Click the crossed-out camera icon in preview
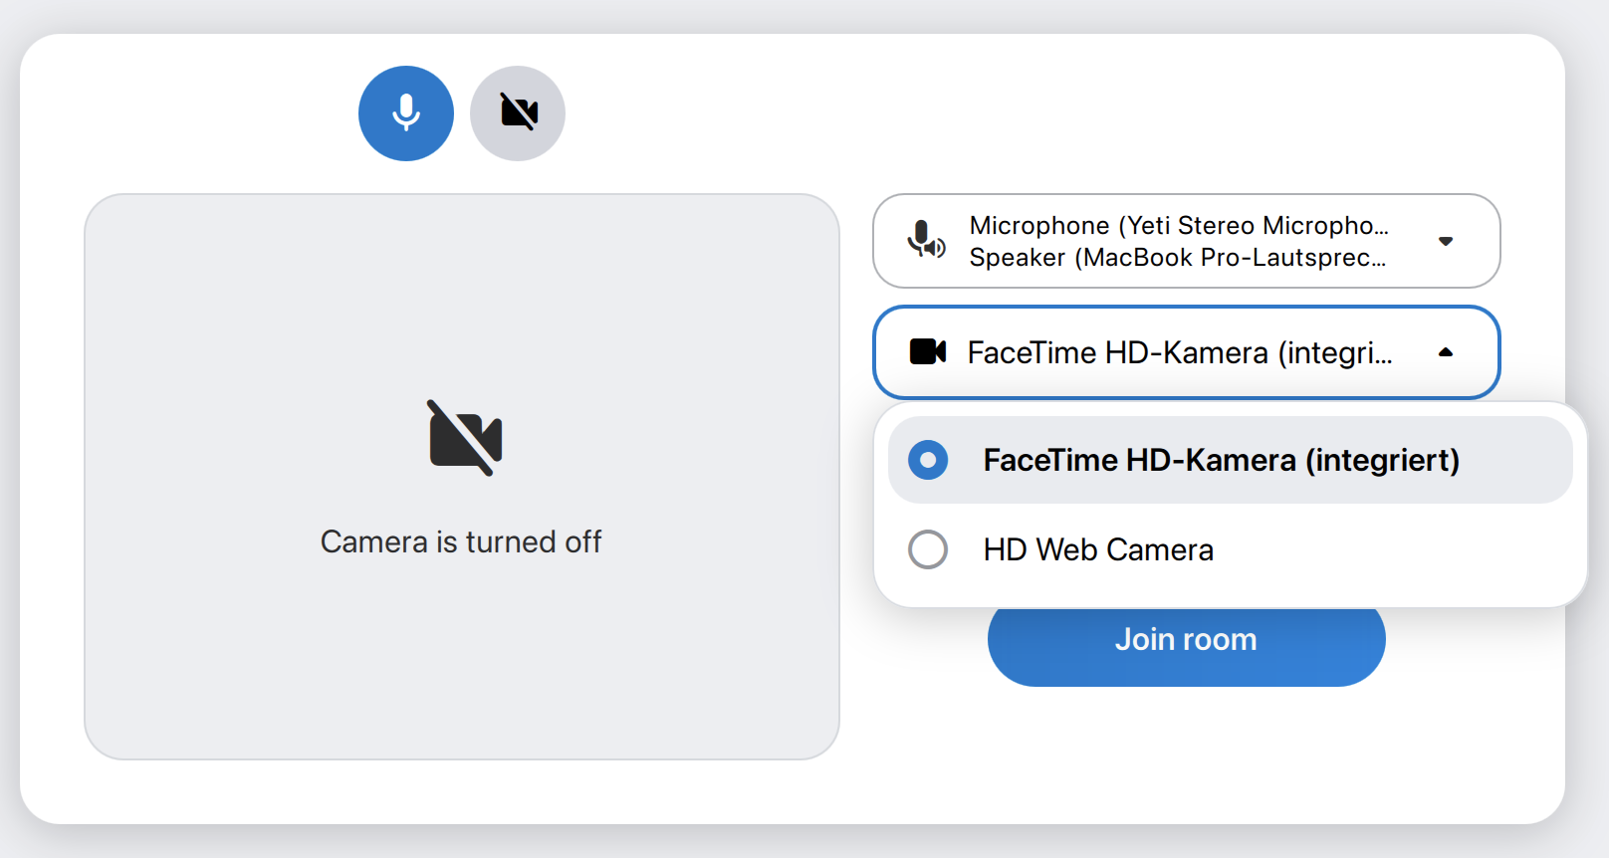 click(465, 438)
